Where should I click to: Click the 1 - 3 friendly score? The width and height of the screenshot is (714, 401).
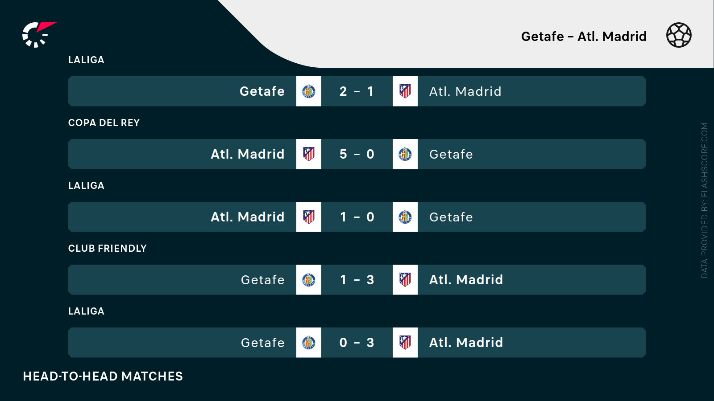point(357,280)
